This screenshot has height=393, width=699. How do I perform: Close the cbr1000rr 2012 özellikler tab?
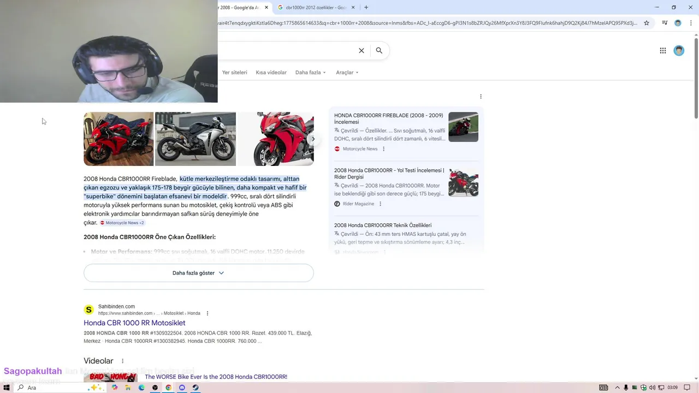click(353, 7)
